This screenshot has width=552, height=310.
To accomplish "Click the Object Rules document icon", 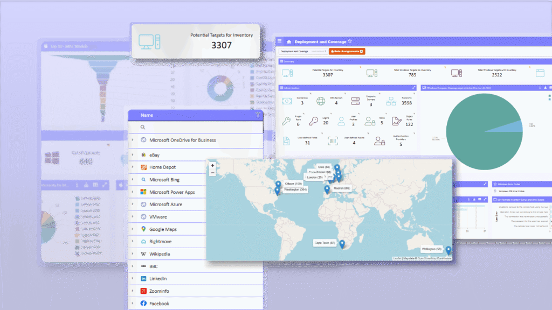I will [x=396, y=121].
